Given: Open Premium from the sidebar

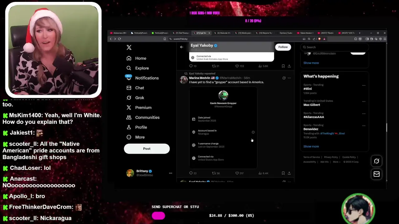Looking at the screenshot, I should click(x=139, y=108).
